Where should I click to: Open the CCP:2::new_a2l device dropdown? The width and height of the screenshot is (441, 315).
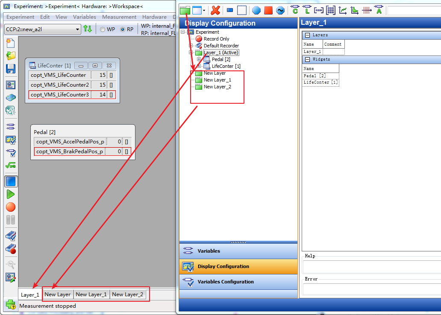43,29
